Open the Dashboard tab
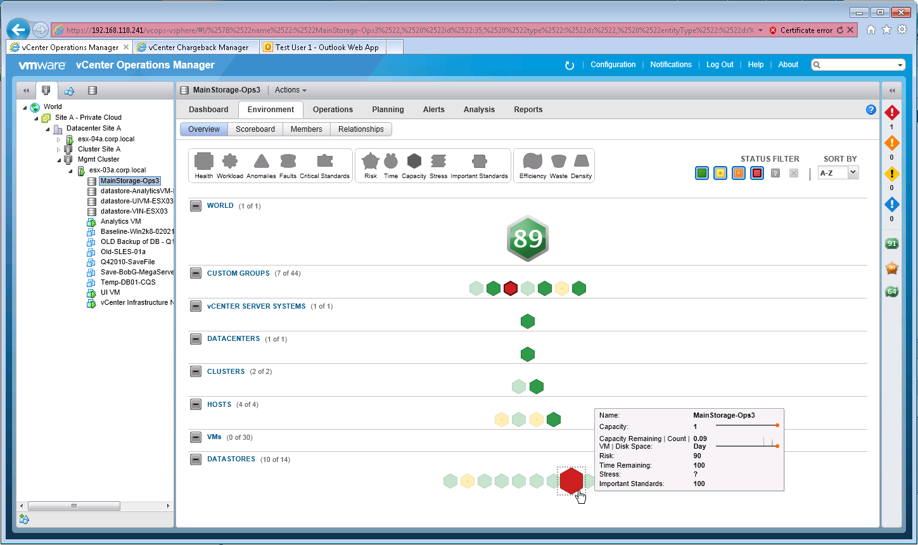 pyautogui.click(x=208, y=110)
